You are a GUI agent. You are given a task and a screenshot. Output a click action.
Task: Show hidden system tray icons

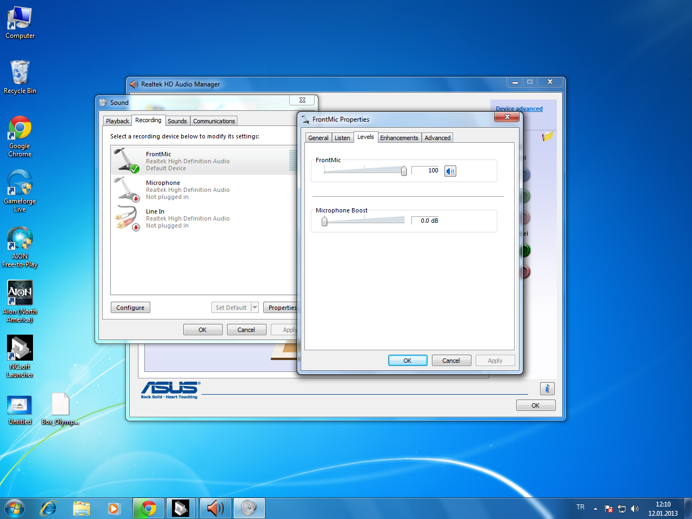595,509
